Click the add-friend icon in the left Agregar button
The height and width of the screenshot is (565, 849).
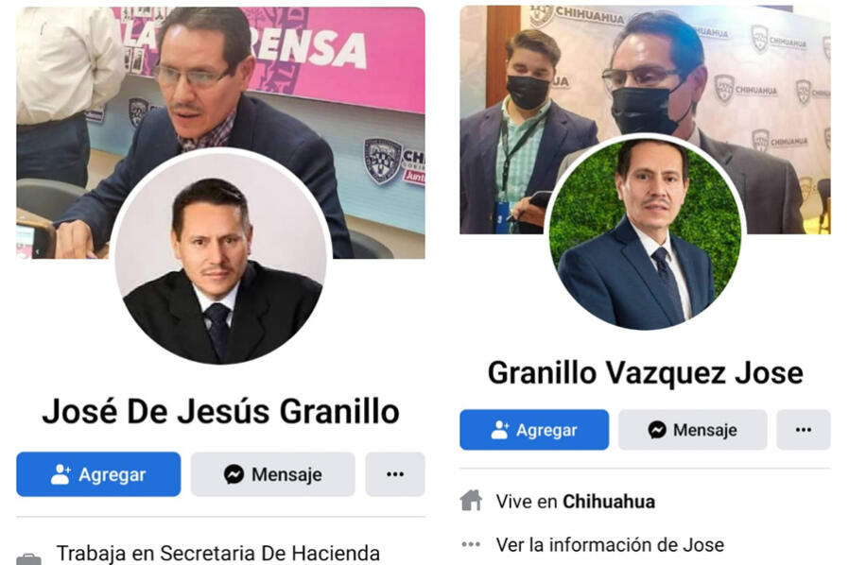(x=61, y=474)
